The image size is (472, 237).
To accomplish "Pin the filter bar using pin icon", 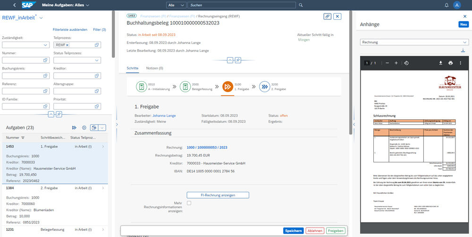I will click(x=59, y=114).
